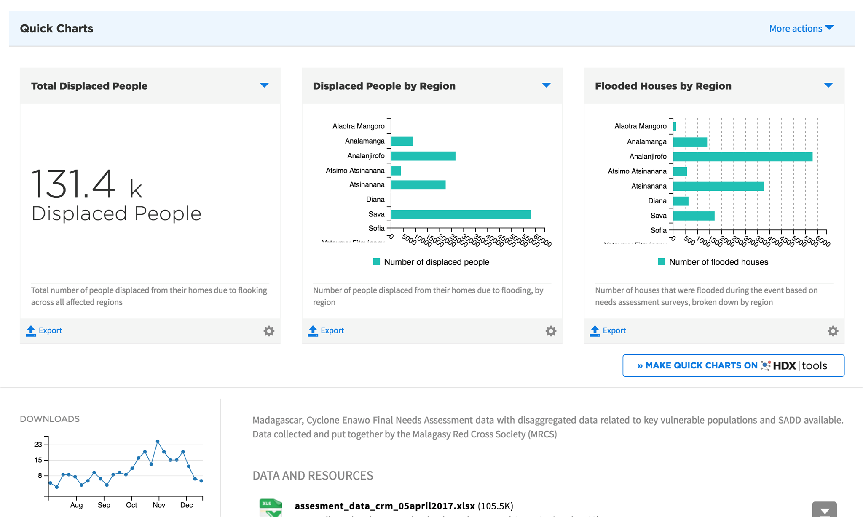Expand Total Displaced People chart dropdown
Image resolution: width=863 pixels, height=517 pixels.
coord(264,85)
